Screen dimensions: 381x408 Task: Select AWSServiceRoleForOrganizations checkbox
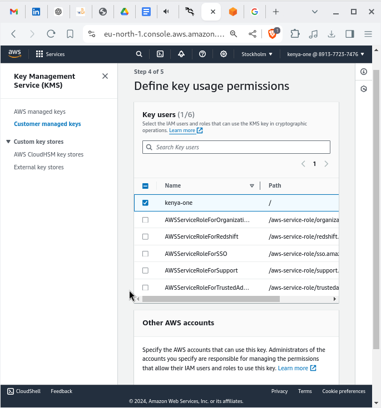(145, 220)
